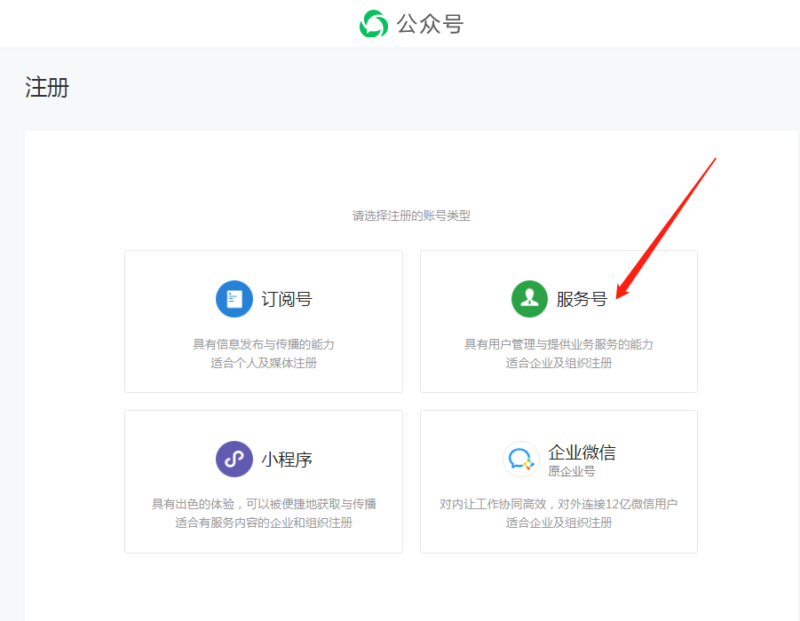Click the green 服务号 person icon

coord(529,299)
